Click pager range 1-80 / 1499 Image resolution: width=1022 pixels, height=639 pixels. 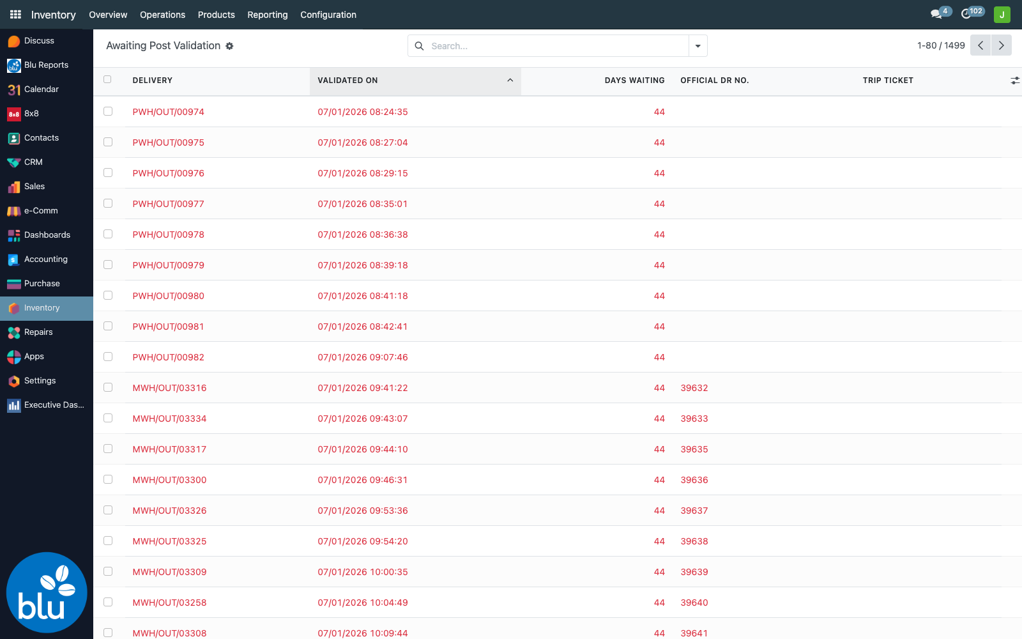tap(941, 45)
